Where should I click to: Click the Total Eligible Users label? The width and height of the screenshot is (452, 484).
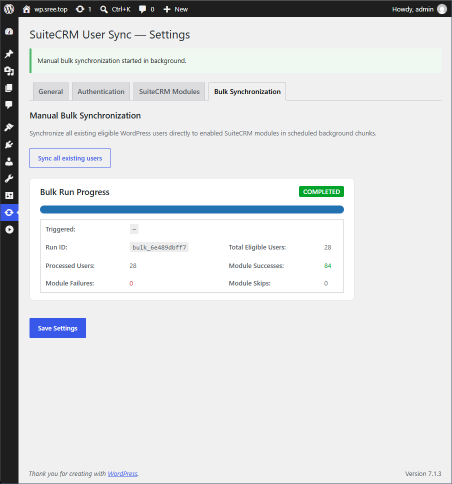(x=257, y=247)
